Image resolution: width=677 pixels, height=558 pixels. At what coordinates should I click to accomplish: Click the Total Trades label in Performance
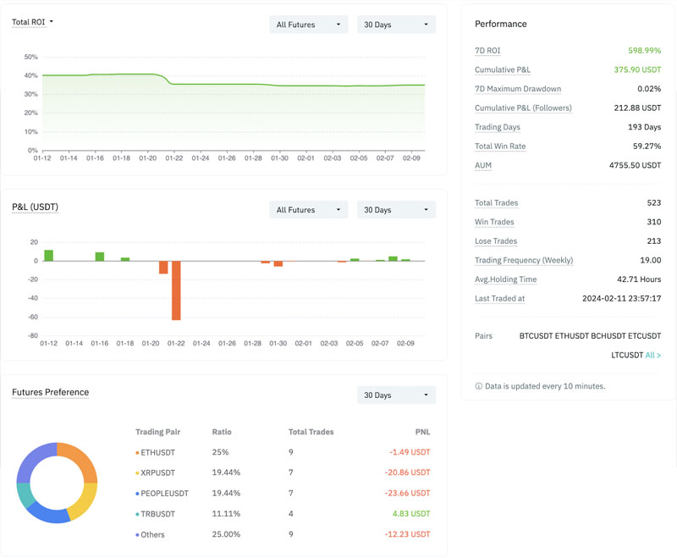coord(496,203)
